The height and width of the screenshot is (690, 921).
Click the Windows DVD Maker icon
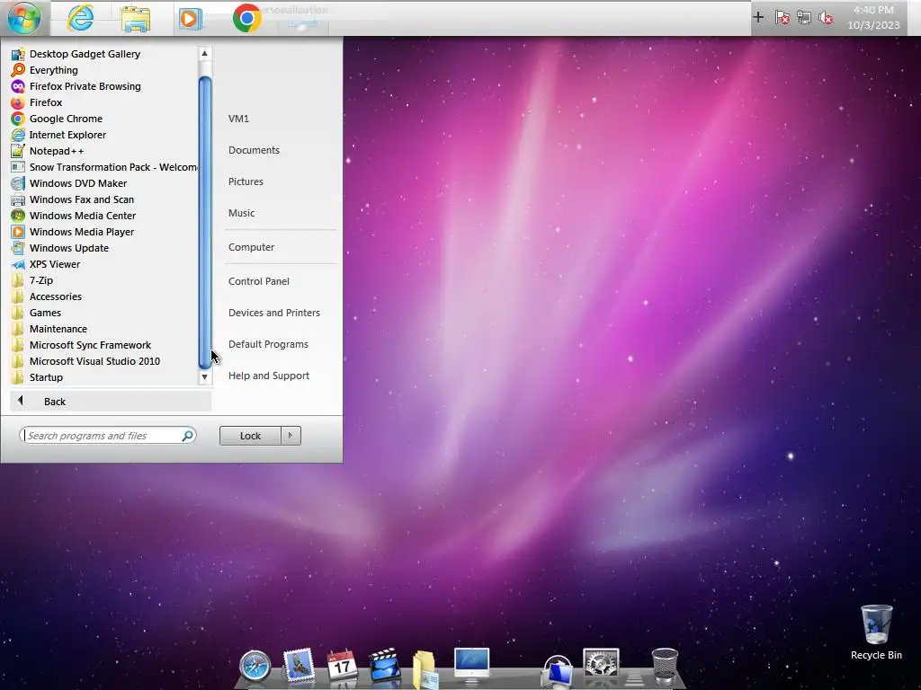(18, 183)
